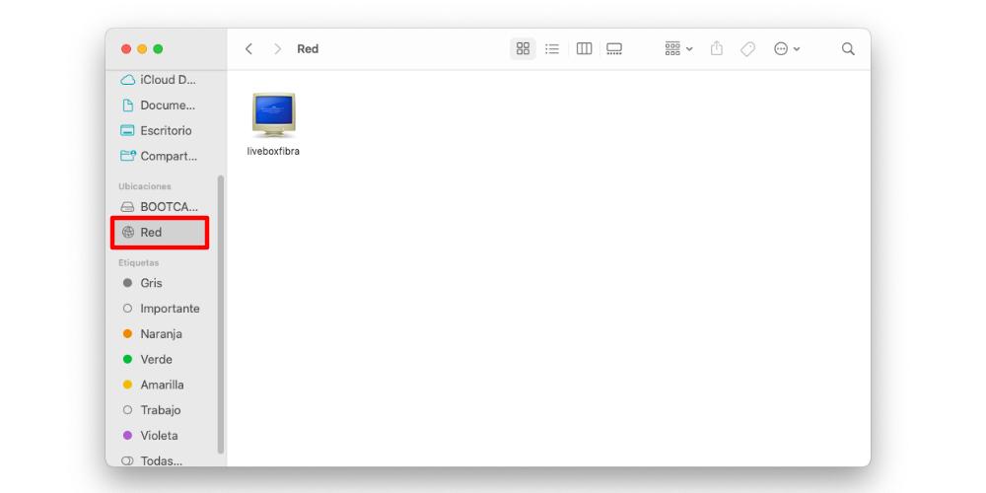Open the group-by options dropdown
Image resolution: width=986 pixels, height=493 pixels.
click(678, 49)
